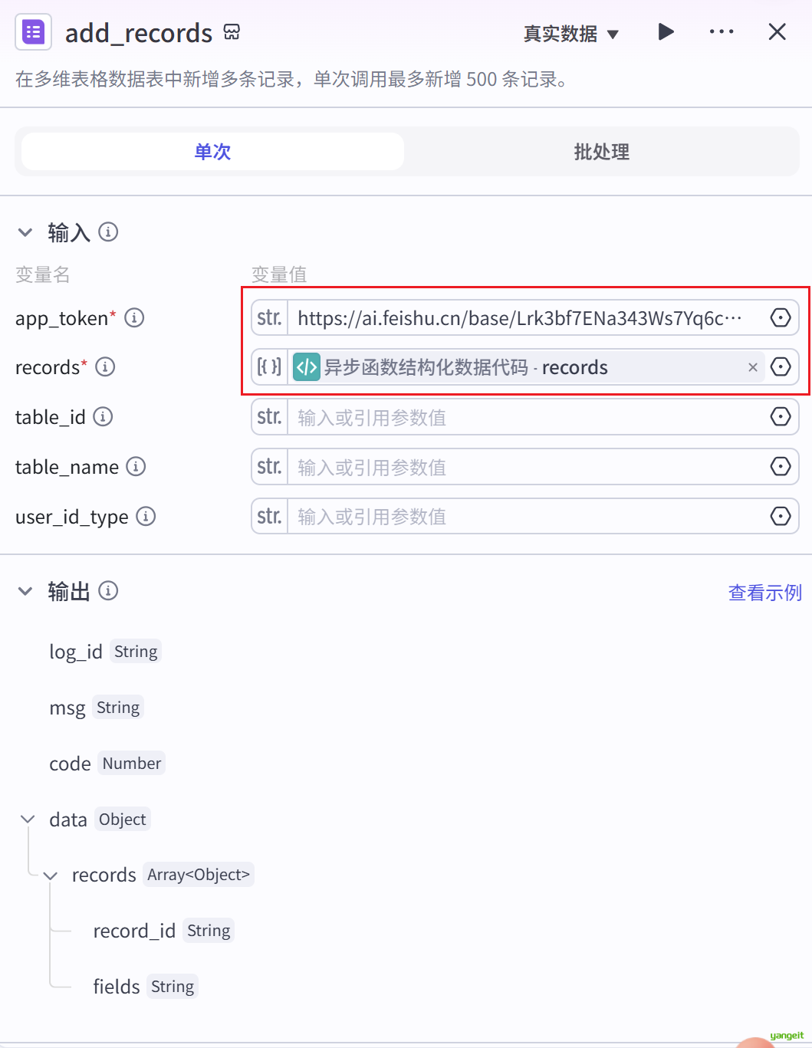Click the info icon next to 输出
Image resolution: width=812 pixels, height=1048 pixels.
[x=108, y=591]
